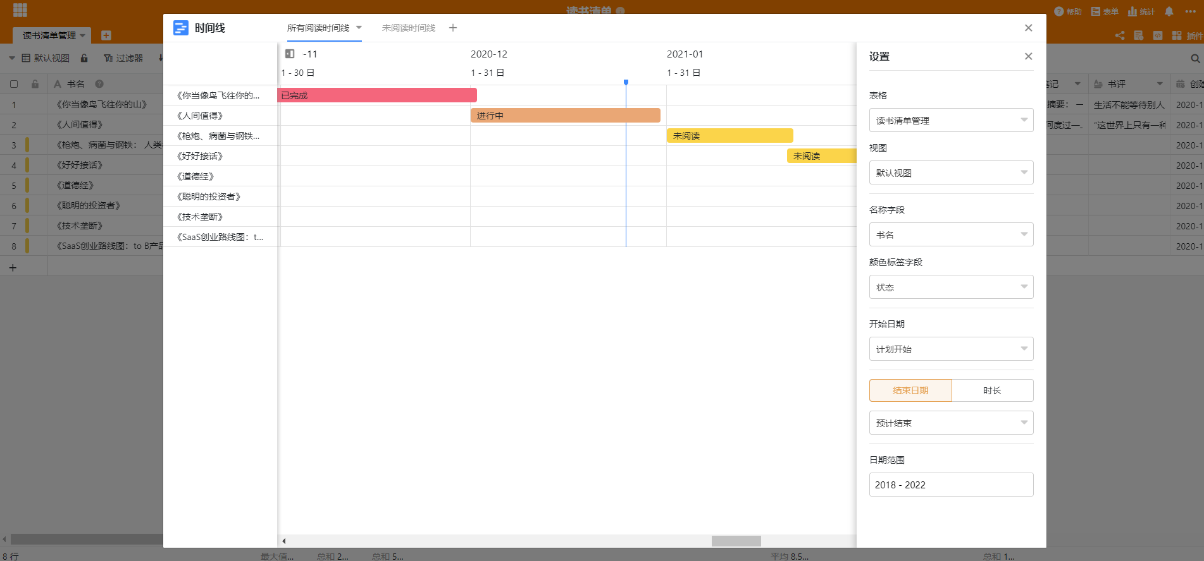Click the today marker on the timeline
Viewport: 1204px width, 561px height.
pyautogui.click(x=626, y=82)
